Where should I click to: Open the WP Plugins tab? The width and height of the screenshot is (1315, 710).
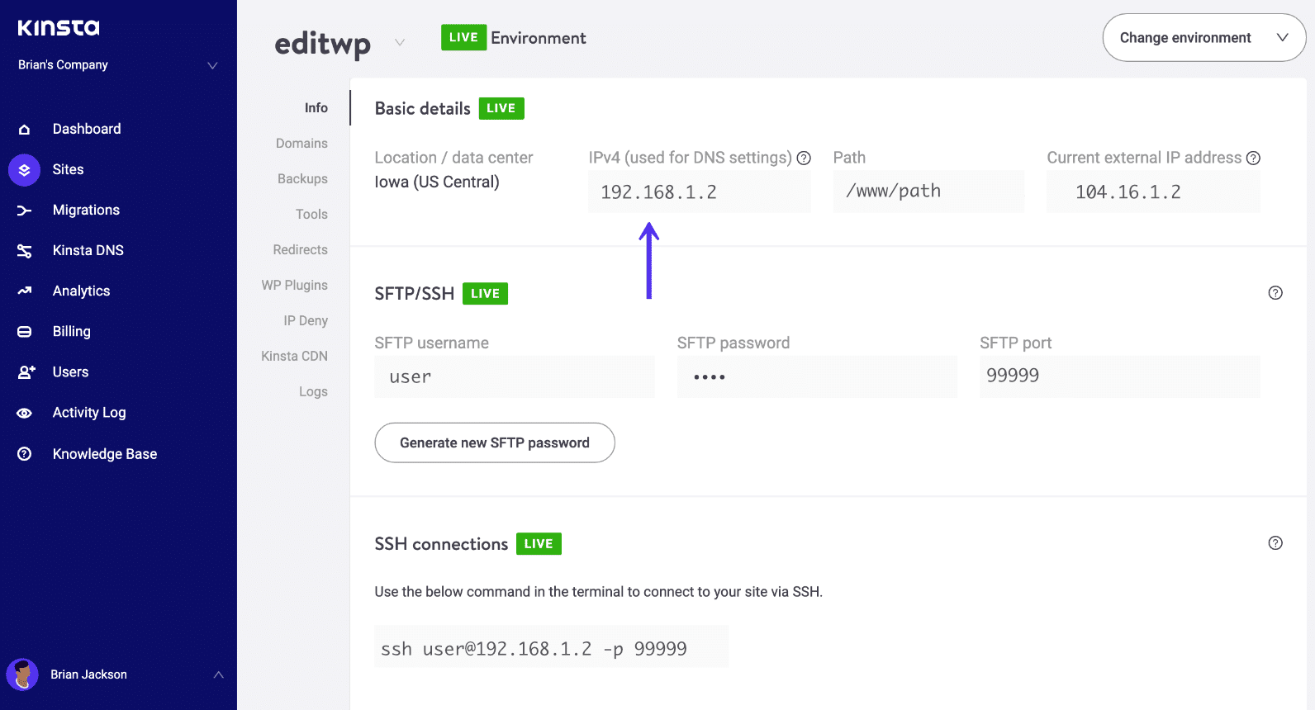click(x=295, y=286)
